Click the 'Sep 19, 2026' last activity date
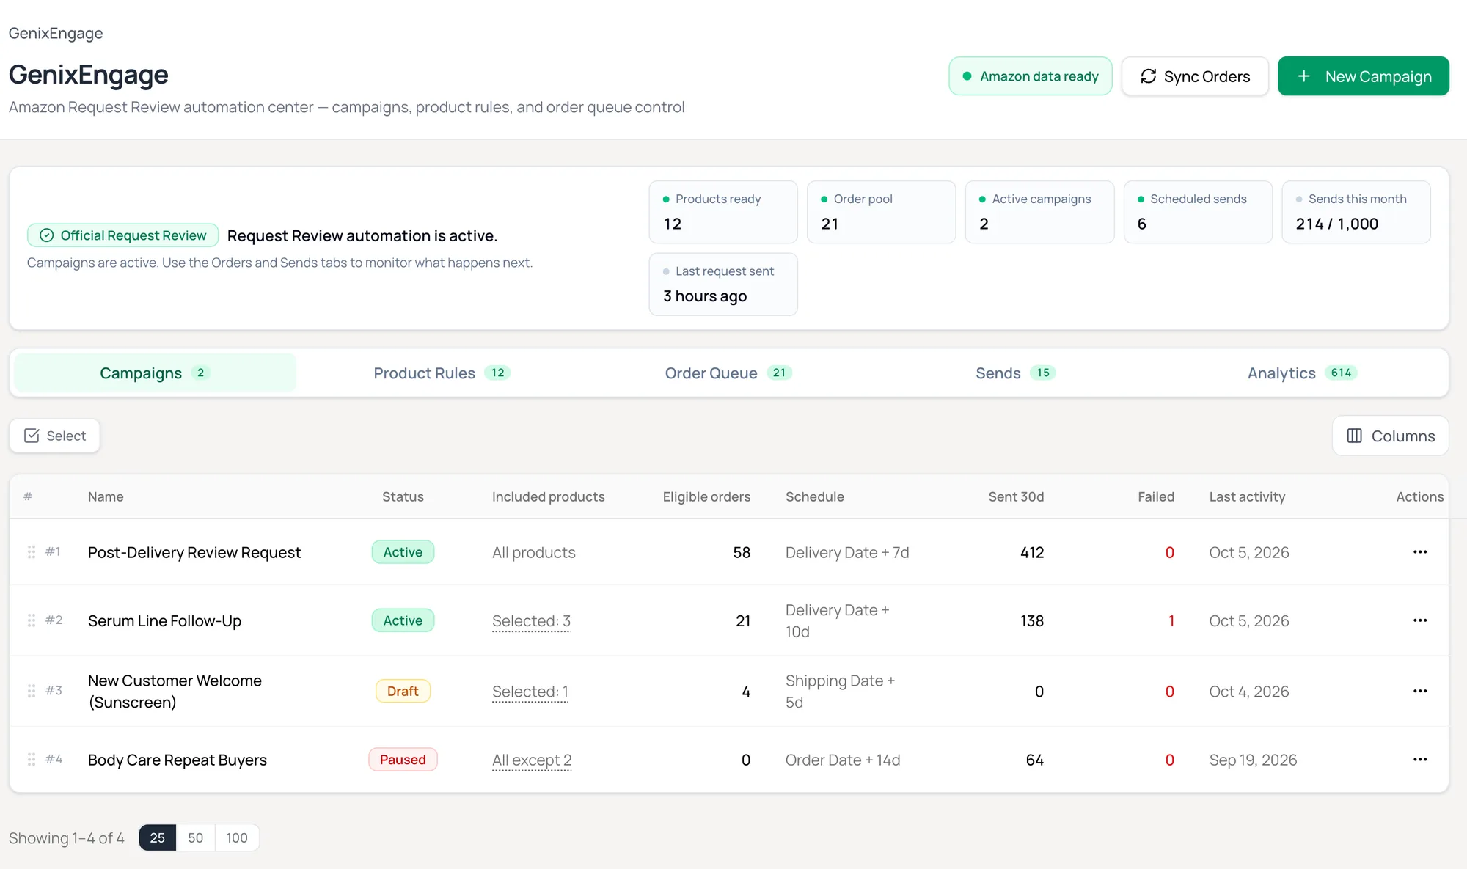Screen dimensions: 1467x869 pos(1253,760)
